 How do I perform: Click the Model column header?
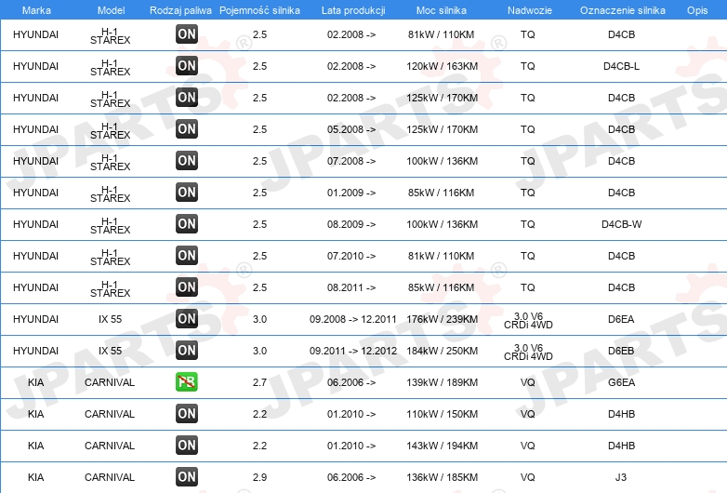pos(112,10)
